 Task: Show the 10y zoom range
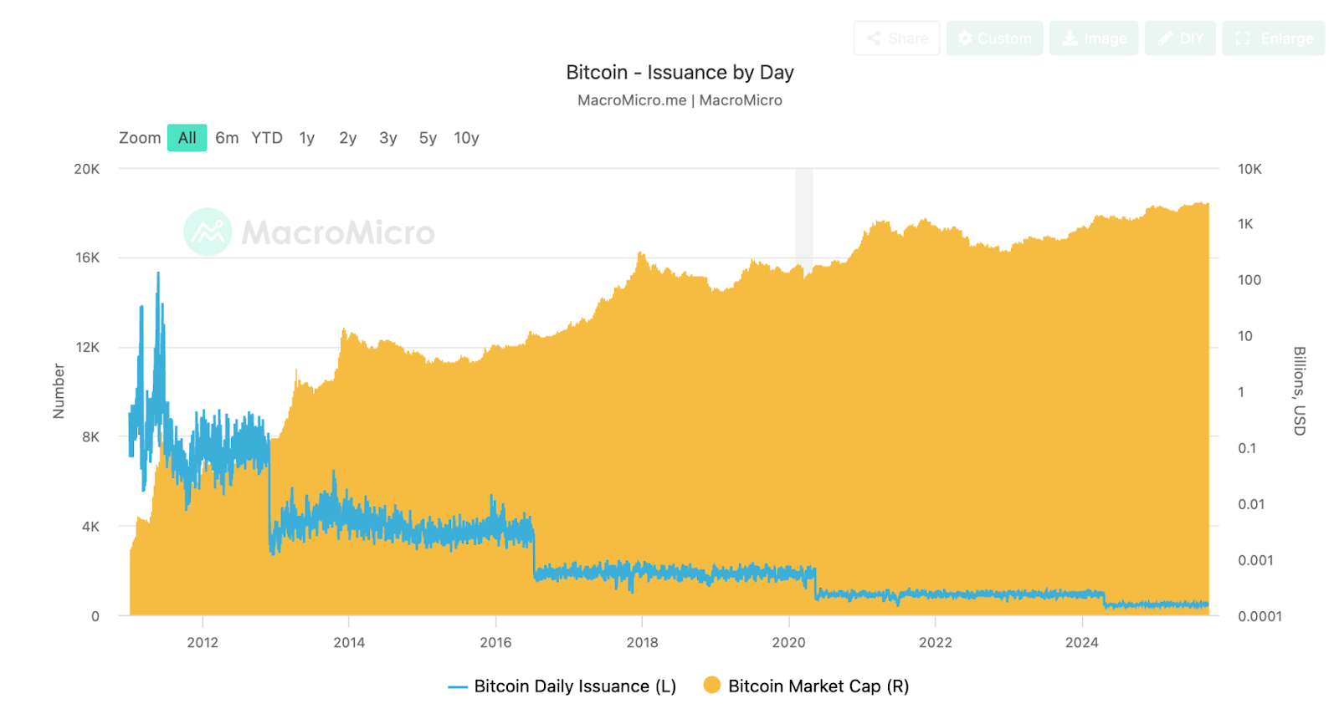[x=466, y=138]
